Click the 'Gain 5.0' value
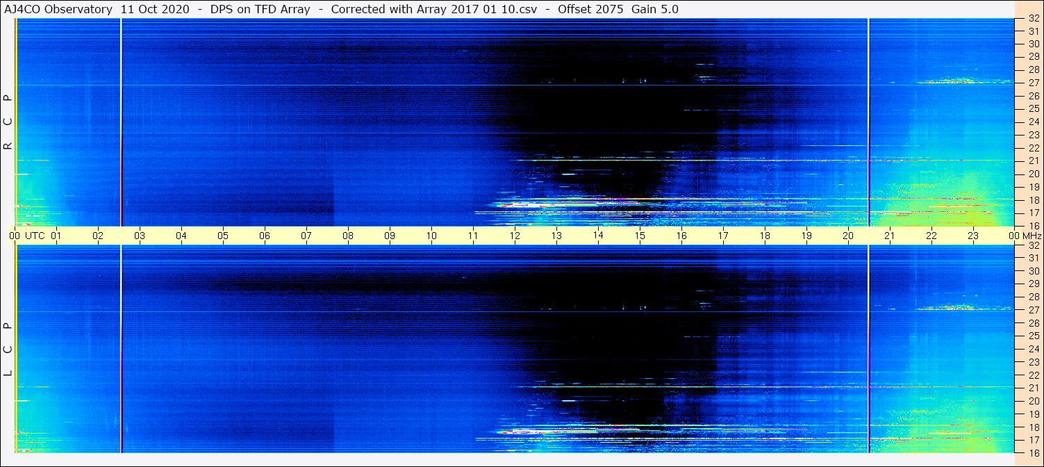 655,10
